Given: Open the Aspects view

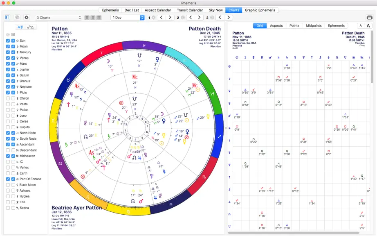Looking at the screenshot, I should (276, 25).
